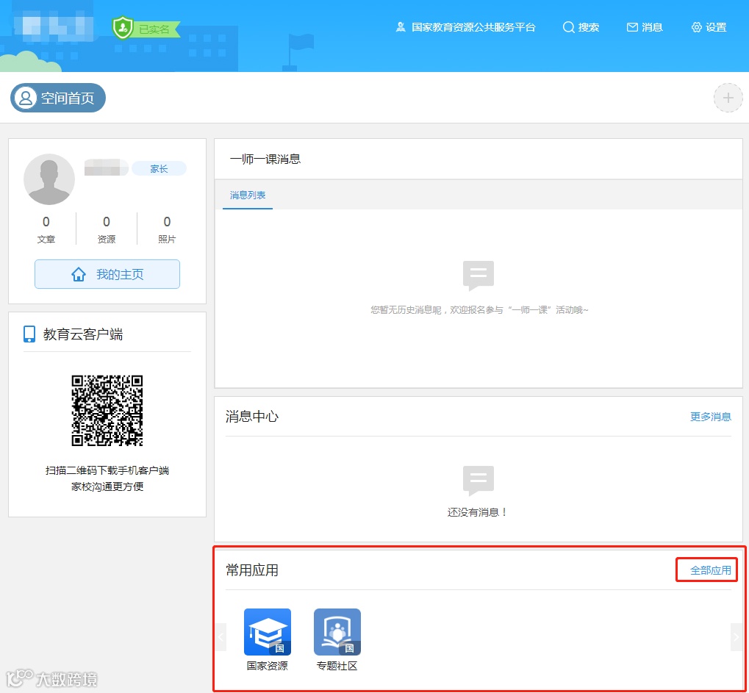Click 扫描二维码下载手机客户端 caption
Image resolution: width=749 pixels, height=693 pixels.
107,470
